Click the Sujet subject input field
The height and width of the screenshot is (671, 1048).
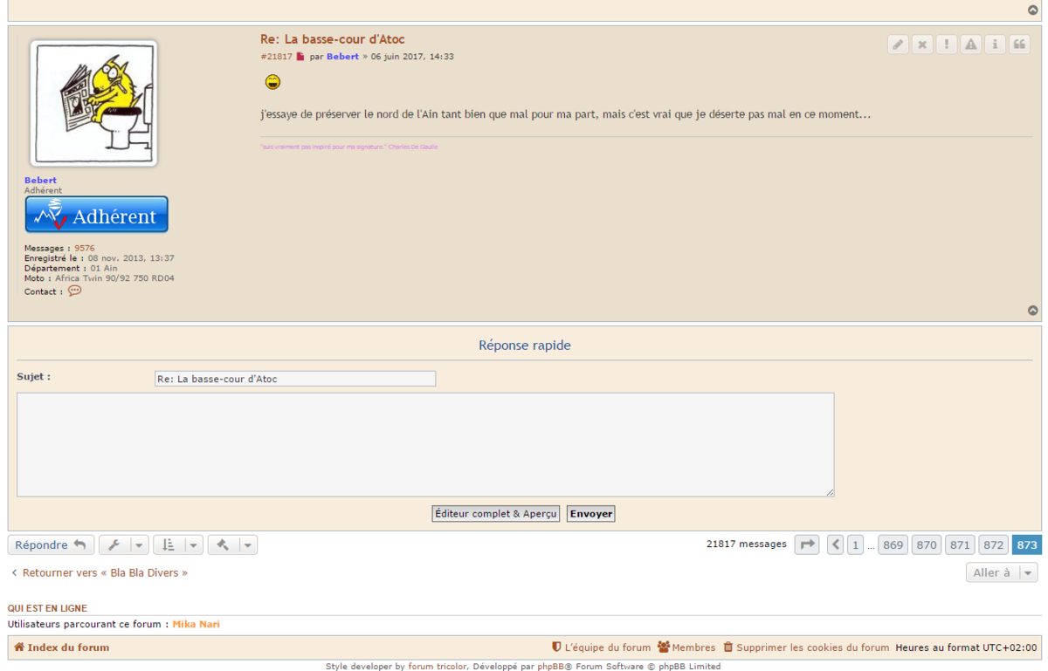[x=294, y=378]
